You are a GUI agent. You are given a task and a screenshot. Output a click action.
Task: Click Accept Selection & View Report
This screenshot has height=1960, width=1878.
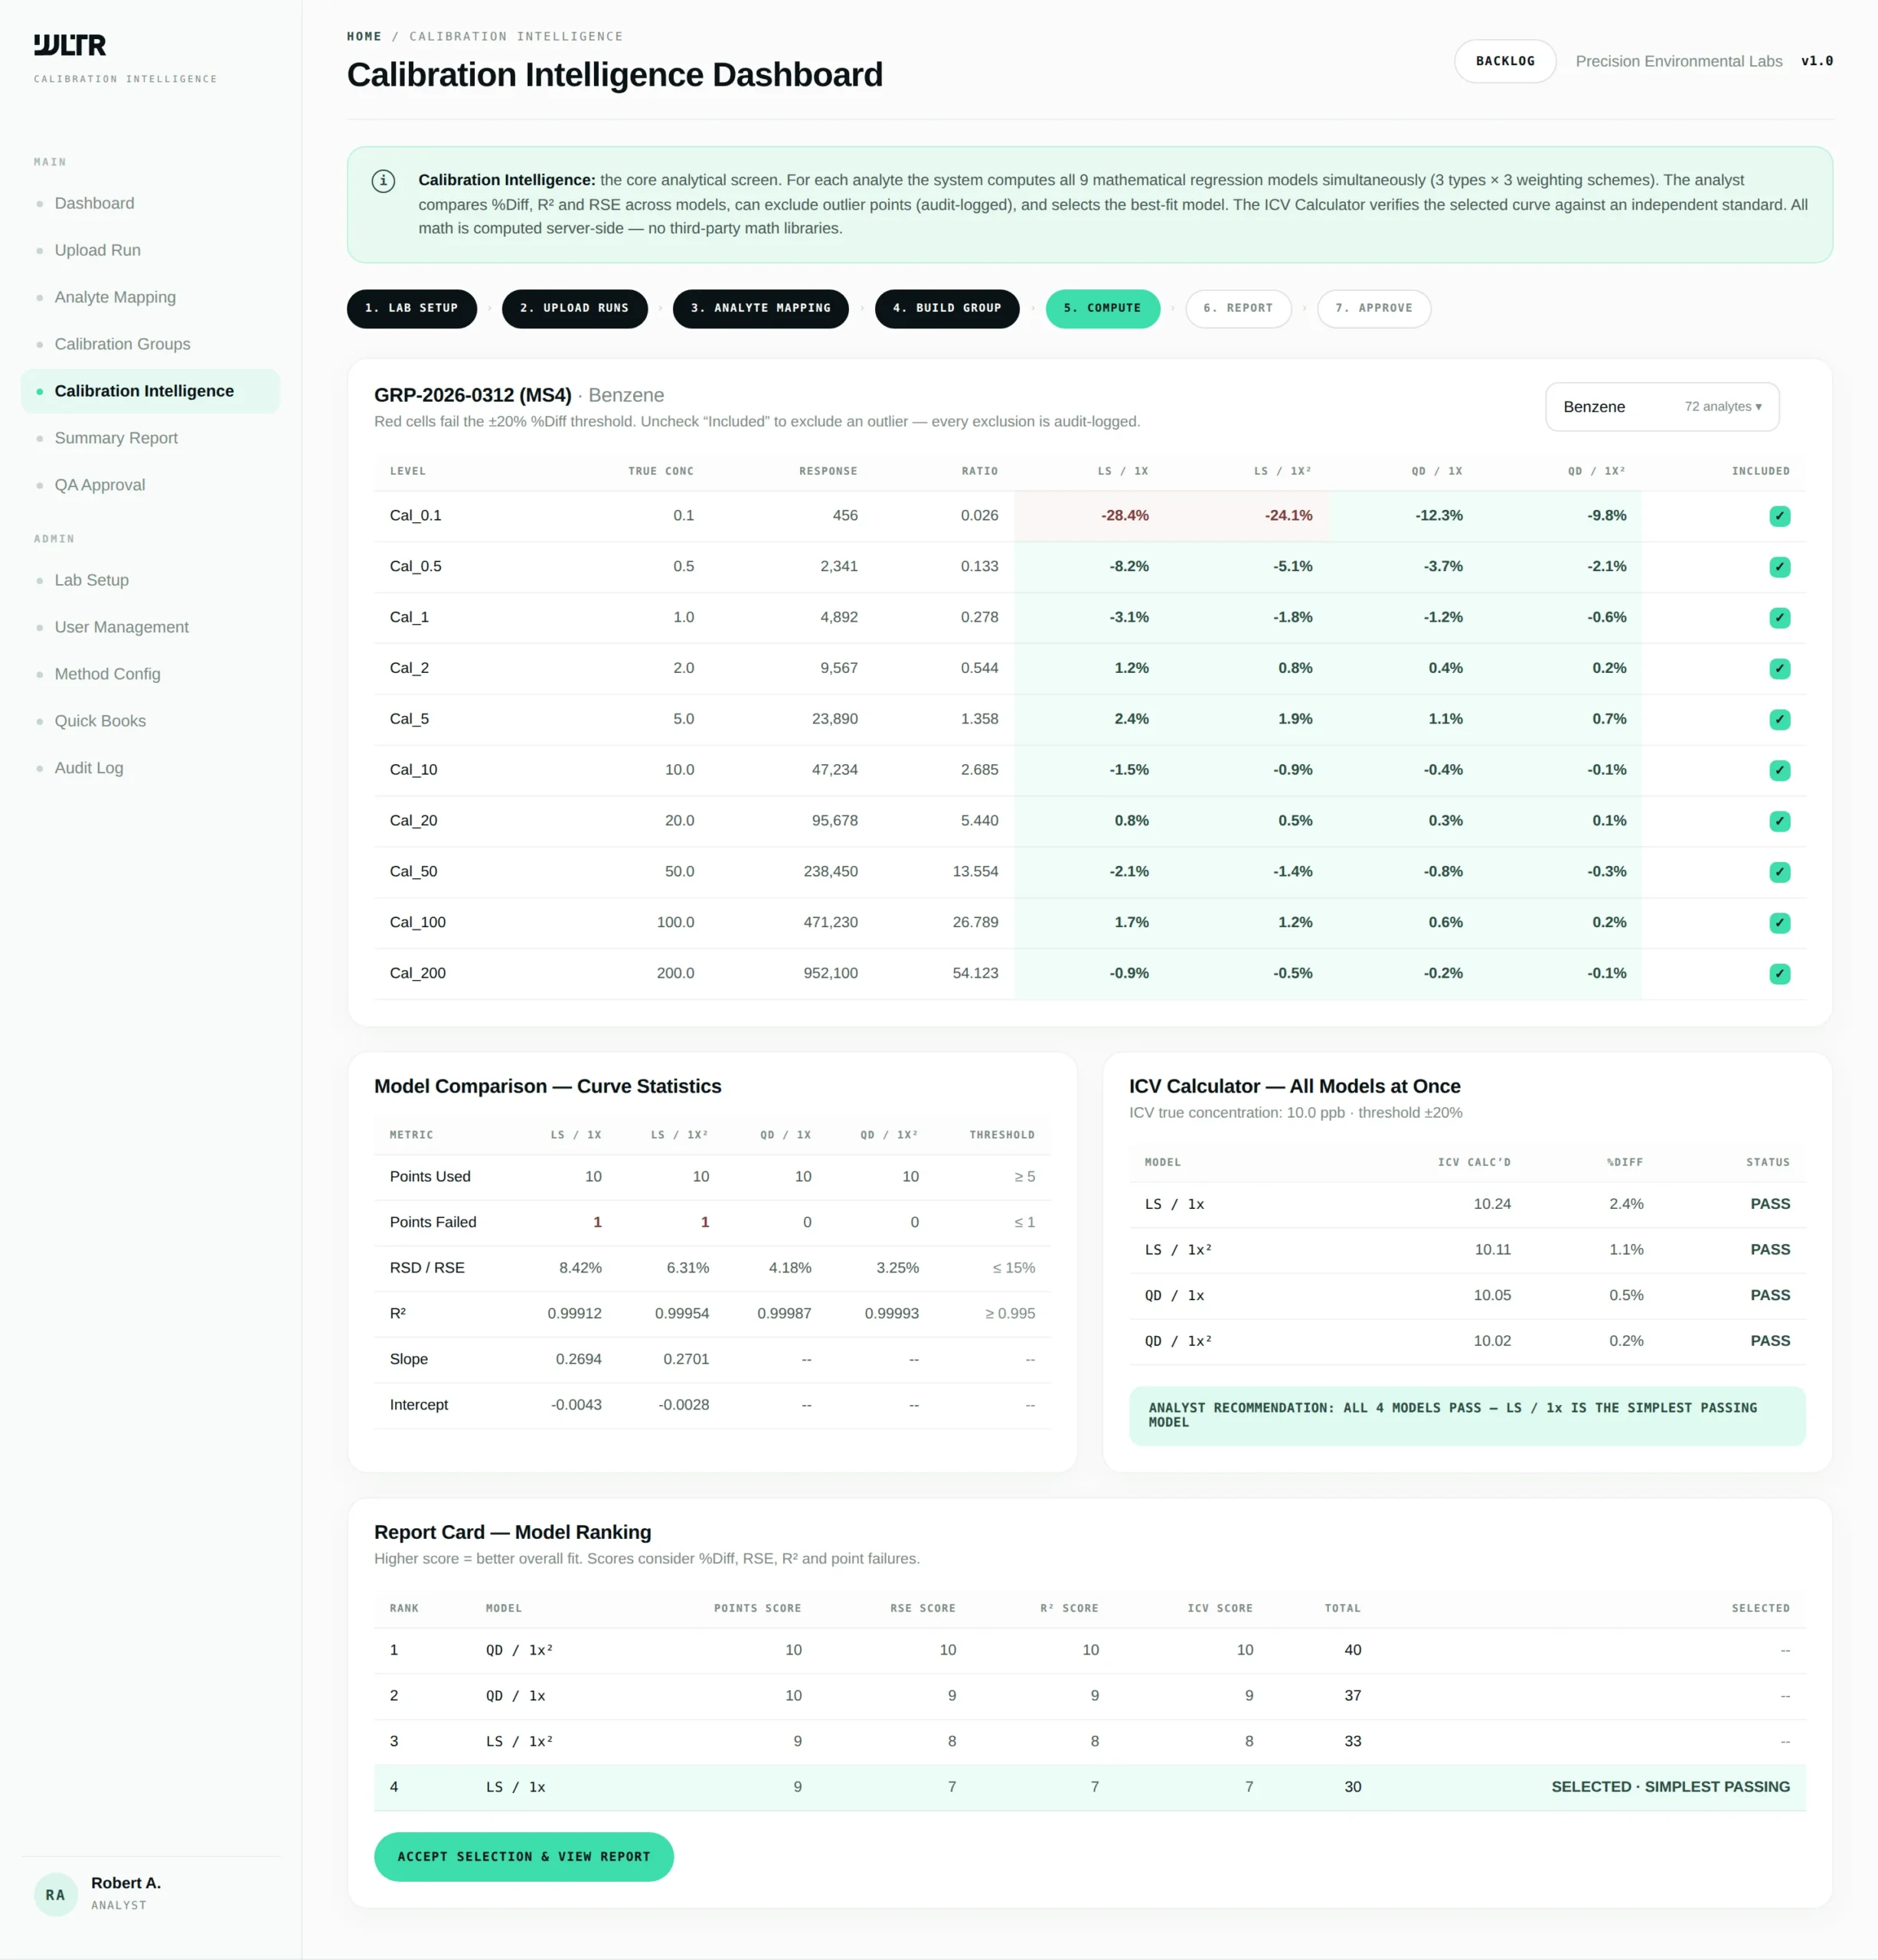click(x=523, y=1856)
